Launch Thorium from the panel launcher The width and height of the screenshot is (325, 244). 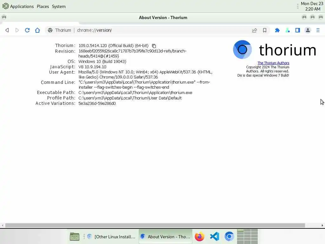click(229, 236)
